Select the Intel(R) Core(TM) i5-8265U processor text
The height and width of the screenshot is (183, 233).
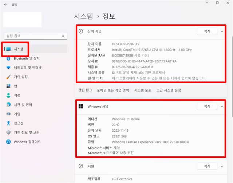point(152,50)
